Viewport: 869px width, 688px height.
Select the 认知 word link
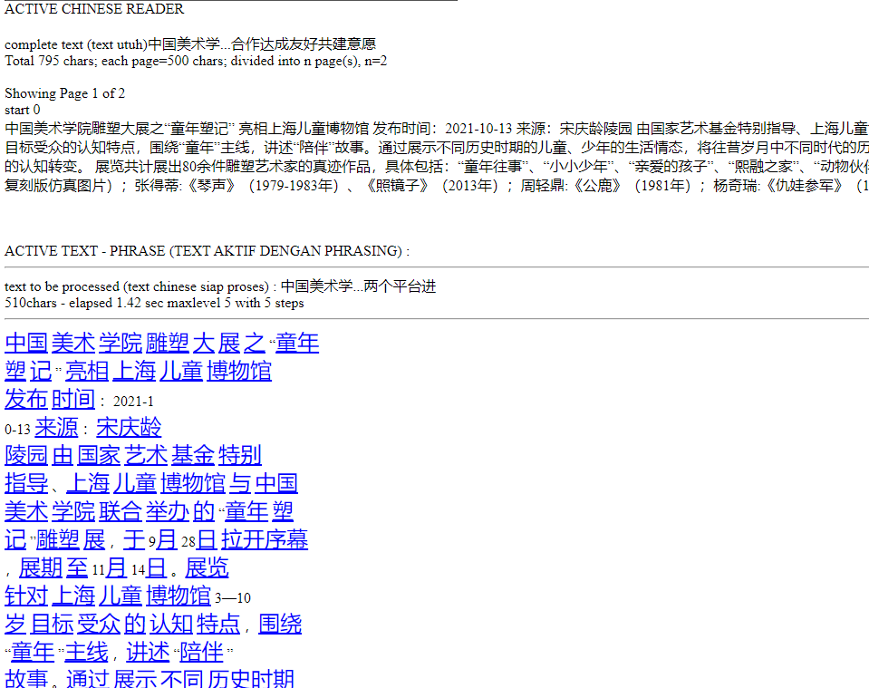coord(171,624)
